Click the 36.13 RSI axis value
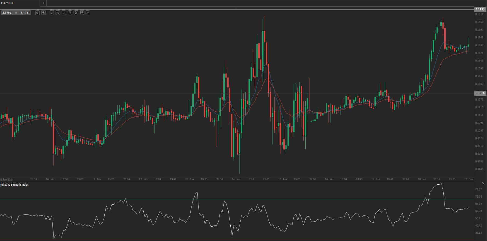Screen dimensions: 487x241 pyautogui.click(x=478, y=233)
